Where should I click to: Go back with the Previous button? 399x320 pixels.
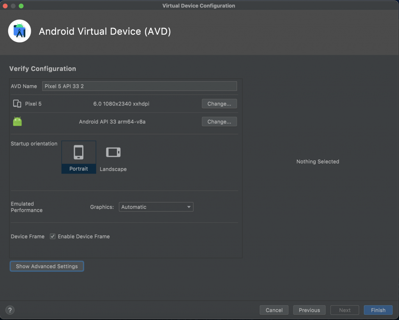(309, 310)
